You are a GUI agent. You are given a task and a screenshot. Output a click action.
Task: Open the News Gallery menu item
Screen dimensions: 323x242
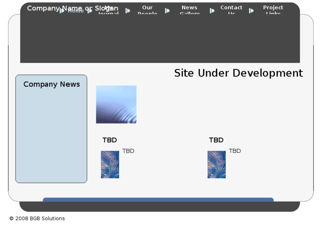coord(190,10)
